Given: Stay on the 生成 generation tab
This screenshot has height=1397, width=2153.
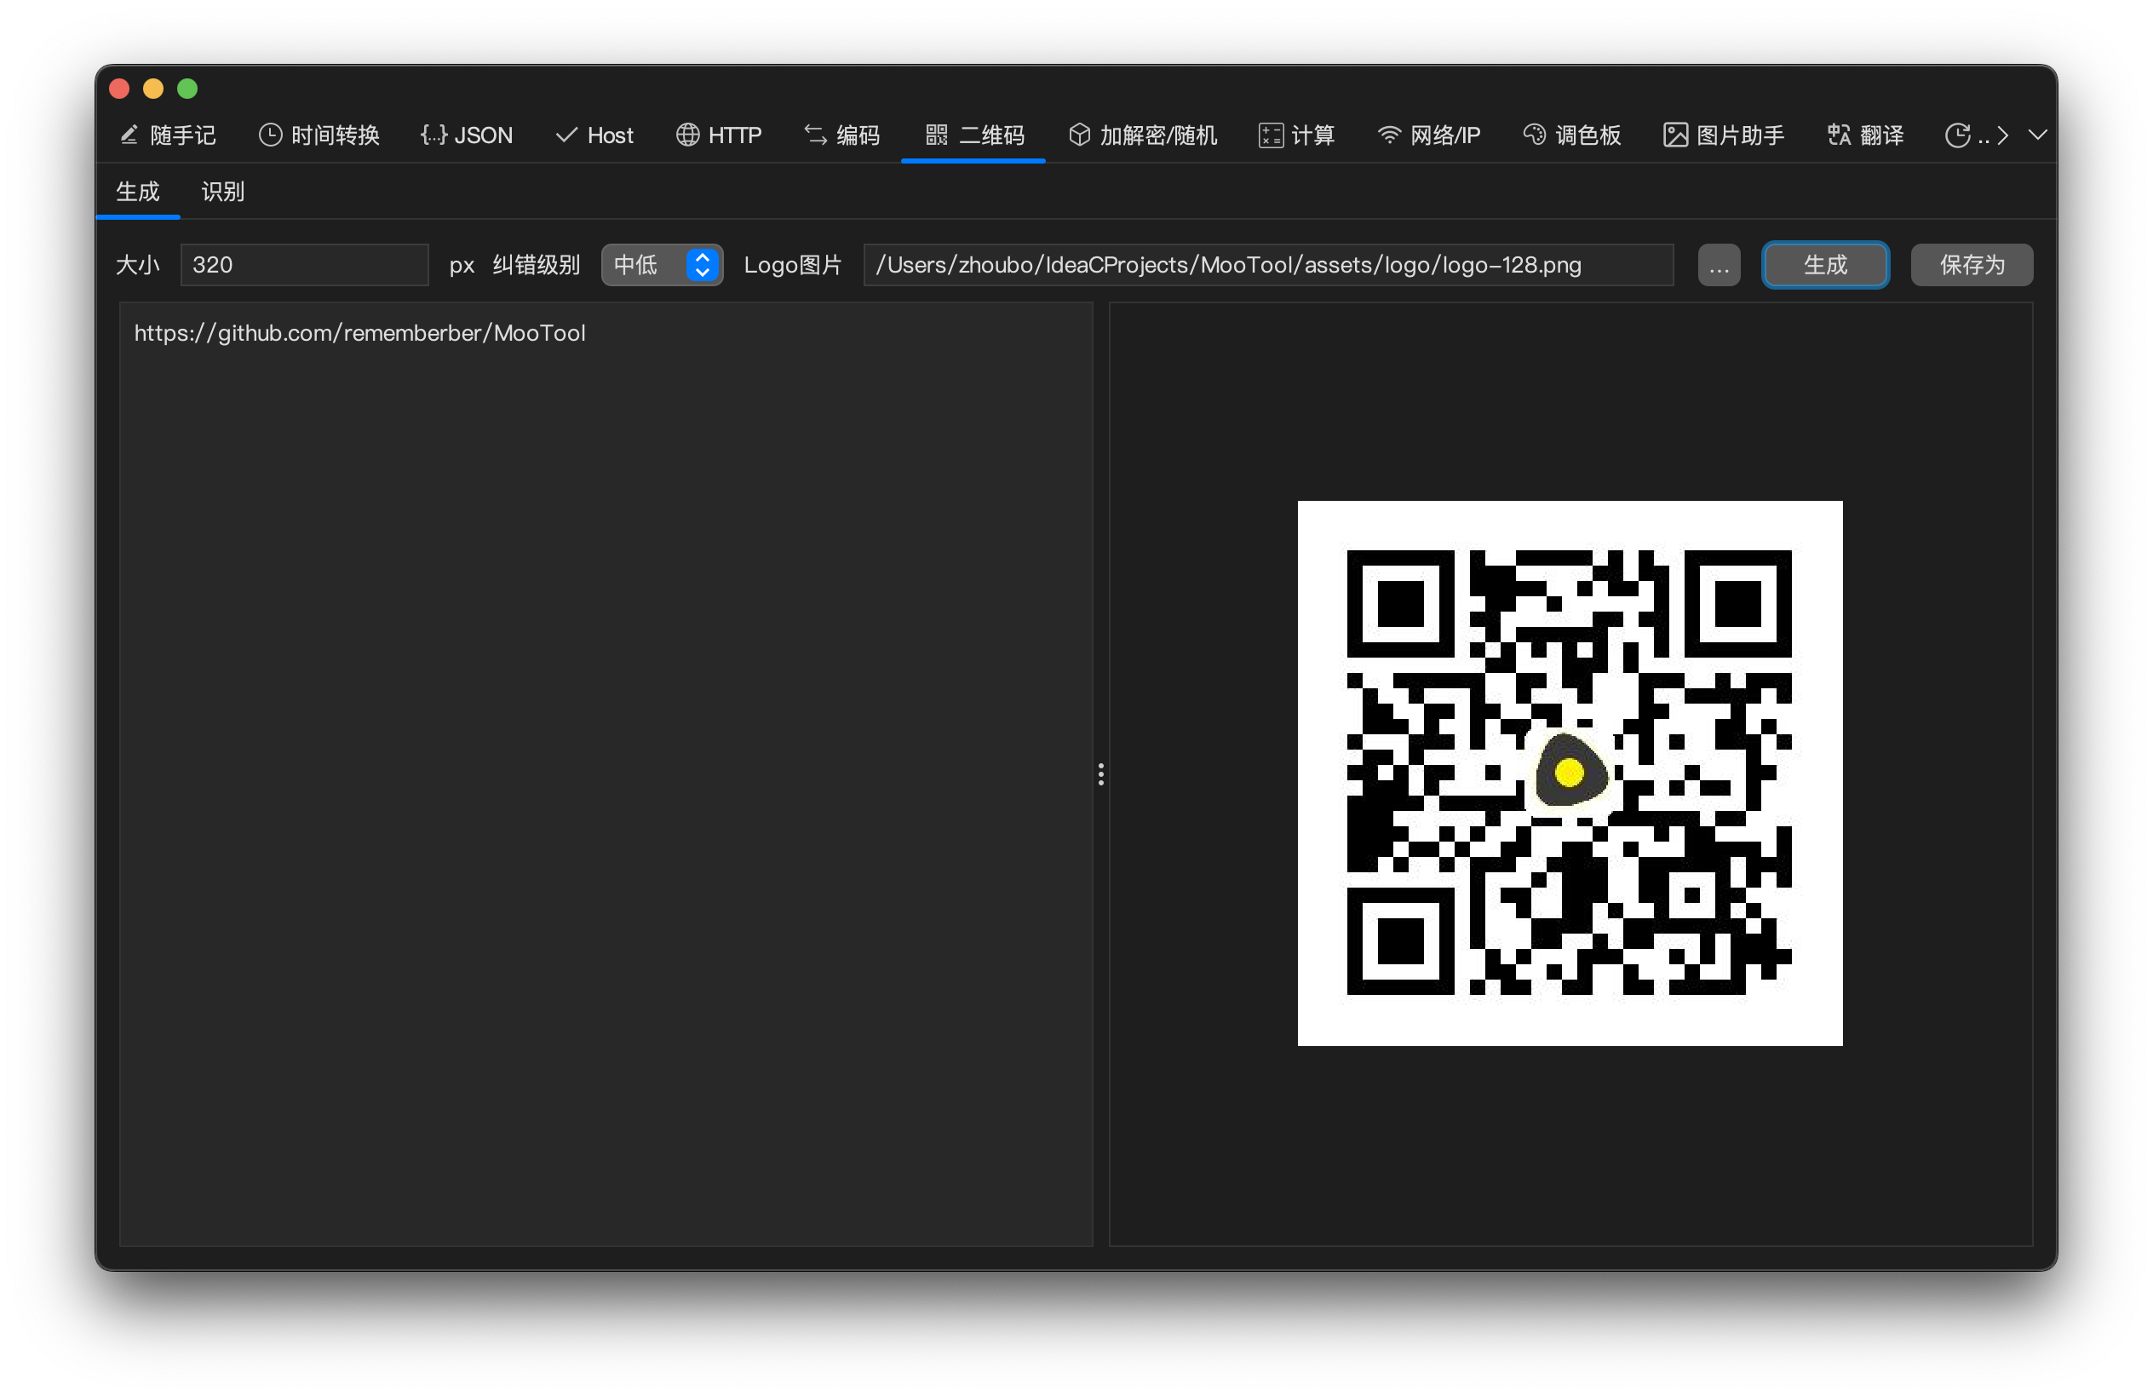Looking at the screenshot, I should tap(139, 191).
